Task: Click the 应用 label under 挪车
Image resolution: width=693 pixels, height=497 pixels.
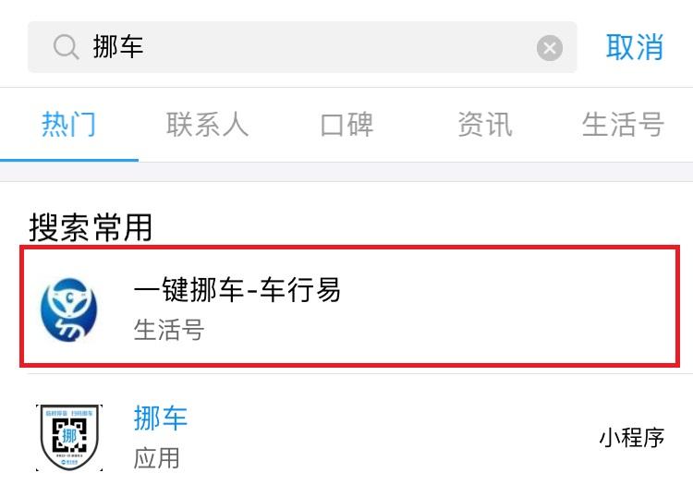Action: coord(157,458)
